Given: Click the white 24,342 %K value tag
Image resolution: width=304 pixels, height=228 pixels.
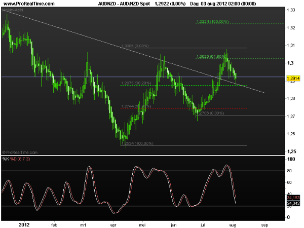Looking at the screenshot, I should pyautogui.click(x=293, y=203).
